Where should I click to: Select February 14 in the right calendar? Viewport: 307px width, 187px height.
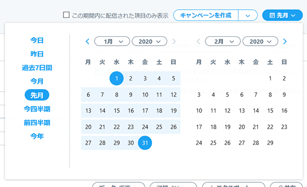(x=256, y=111)
